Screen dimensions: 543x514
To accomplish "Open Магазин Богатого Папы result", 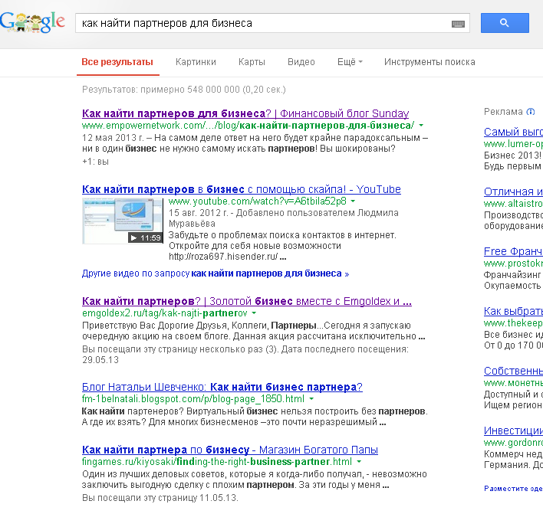I will [229, 450].
